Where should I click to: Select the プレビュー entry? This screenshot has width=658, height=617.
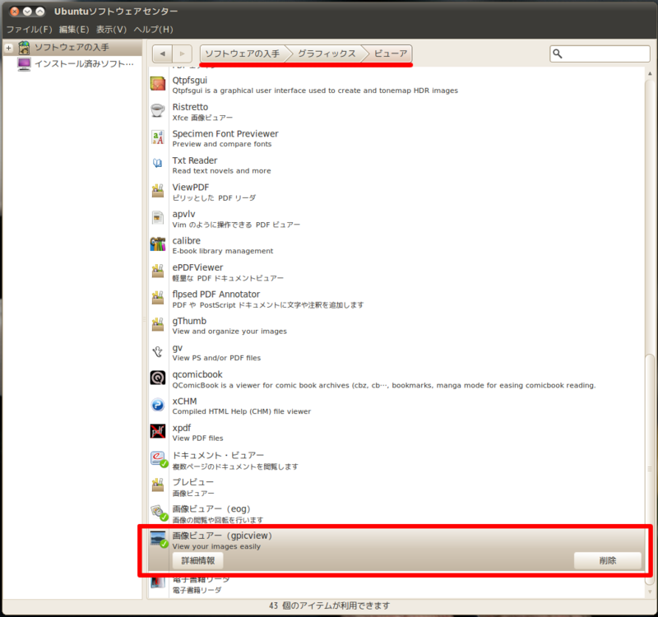coord(396,487)
